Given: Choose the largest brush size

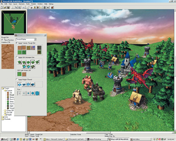Looking at the screenshot, I should [37, 93].
